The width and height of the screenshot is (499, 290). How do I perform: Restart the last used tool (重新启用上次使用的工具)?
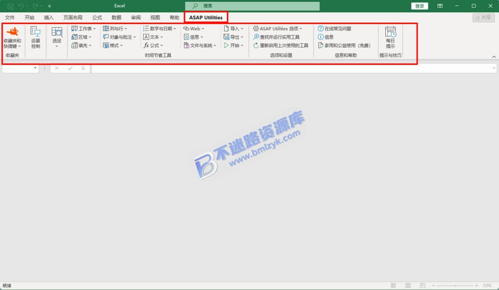point(281,46)
